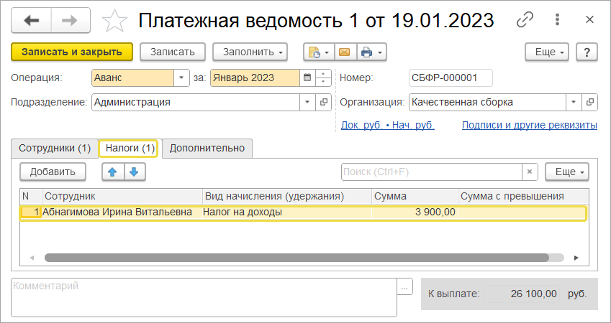
Task: Open the help question mark button
Action: click(x=587, y=52)
